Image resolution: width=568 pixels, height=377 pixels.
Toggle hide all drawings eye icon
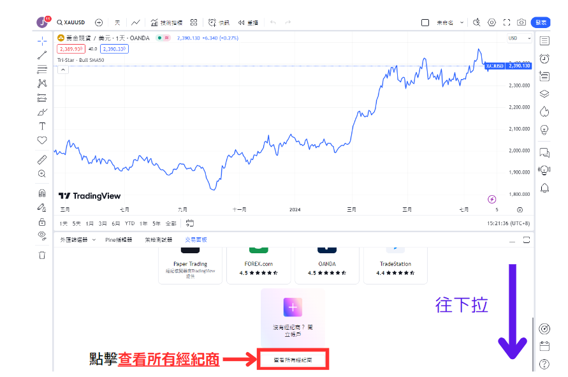pyautogui.click(x=42, y=236)
